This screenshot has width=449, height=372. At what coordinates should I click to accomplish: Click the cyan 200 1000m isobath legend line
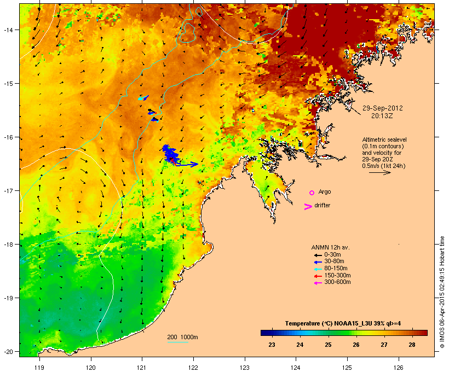click(178, 342)
